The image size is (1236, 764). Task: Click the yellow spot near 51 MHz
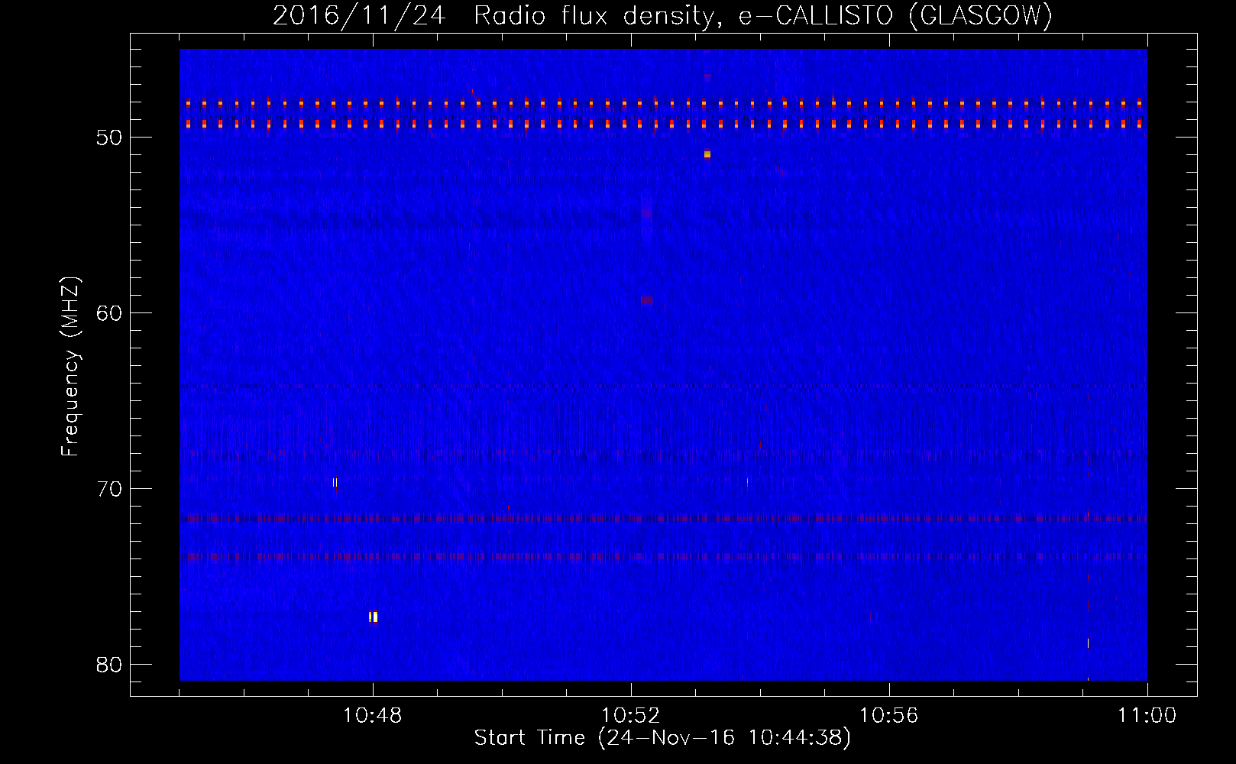pyautogui.click(x=707, y=154)
